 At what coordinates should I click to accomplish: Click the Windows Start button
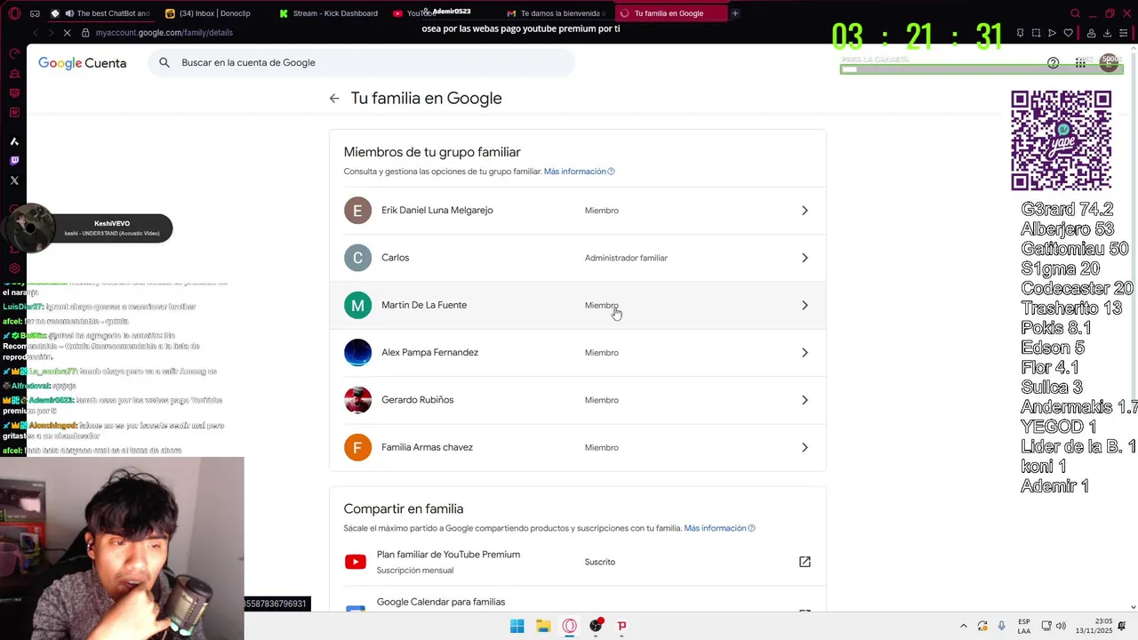tap(517, 627)
